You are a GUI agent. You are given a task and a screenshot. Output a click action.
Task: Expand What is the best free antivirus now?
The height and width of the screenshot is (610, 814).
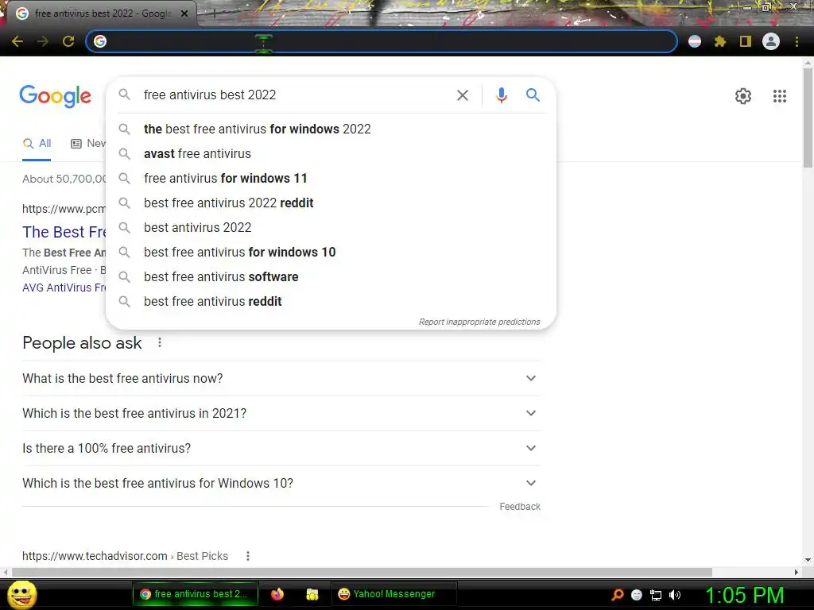281,379
